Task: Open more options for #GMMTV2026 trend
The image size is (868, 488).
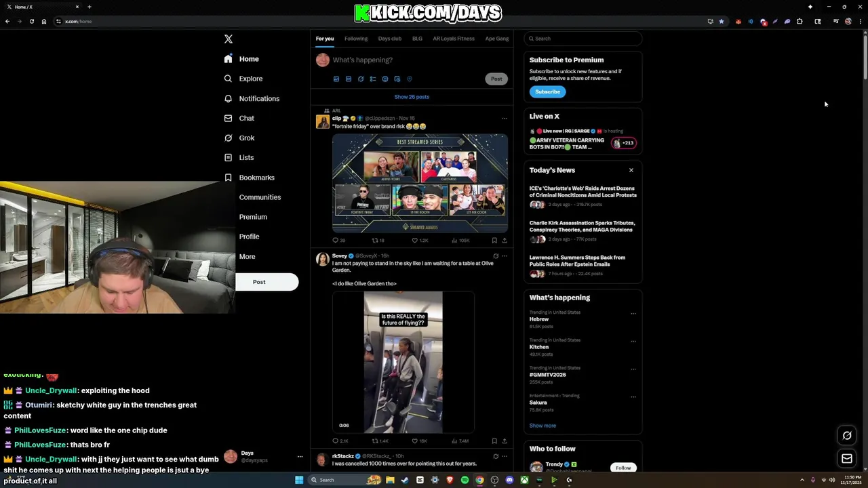Action: [633, 369]
